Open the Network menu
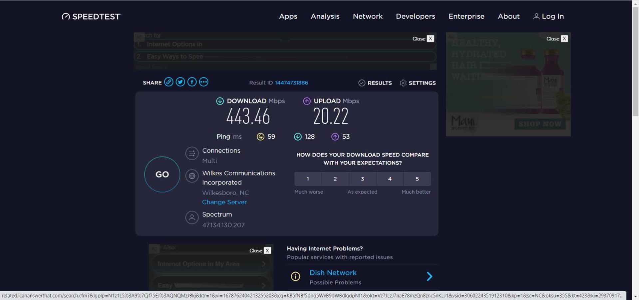 [x=368, y=16]
